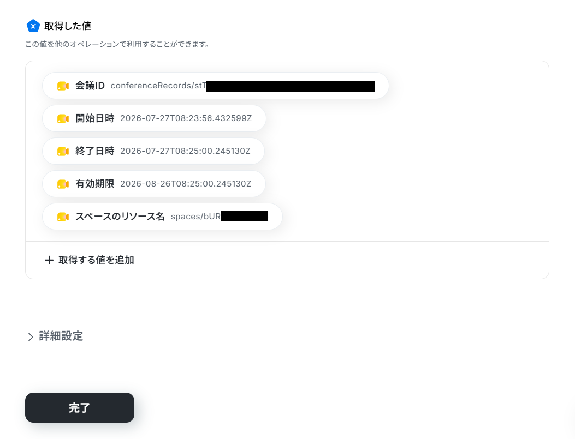The height and width of the screenshot is (439, 575).
Task: Click the spaces/bUR resource value text
Action: (220, 217)
